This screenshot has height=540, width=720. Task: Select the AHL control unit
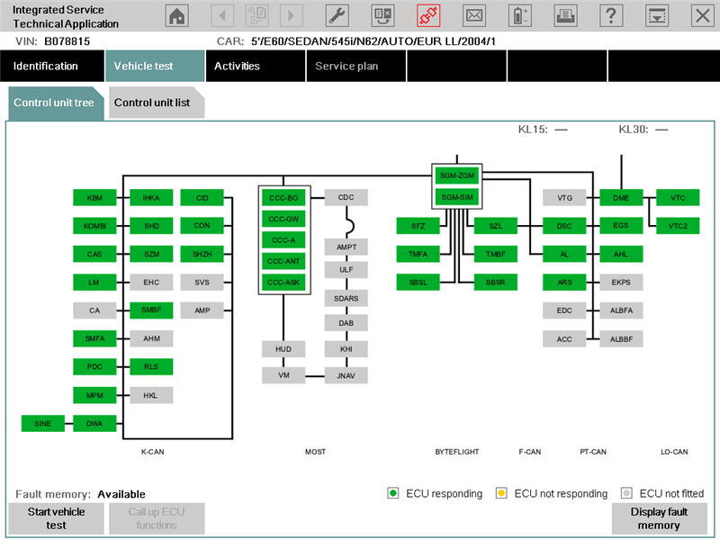pos(621,254)
